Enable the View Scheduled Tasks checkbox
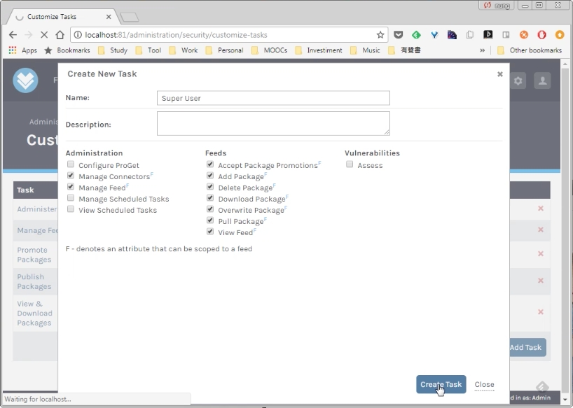The image size is (573, 408). pos(71,209)
